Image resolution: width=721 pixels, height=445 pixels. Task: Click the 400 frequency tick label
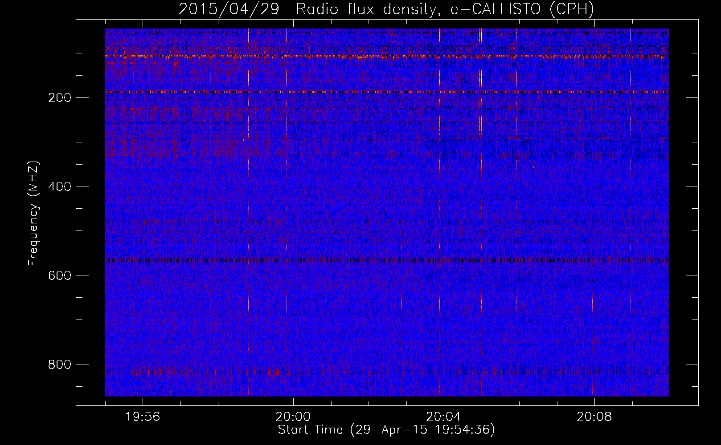point(59,186)
